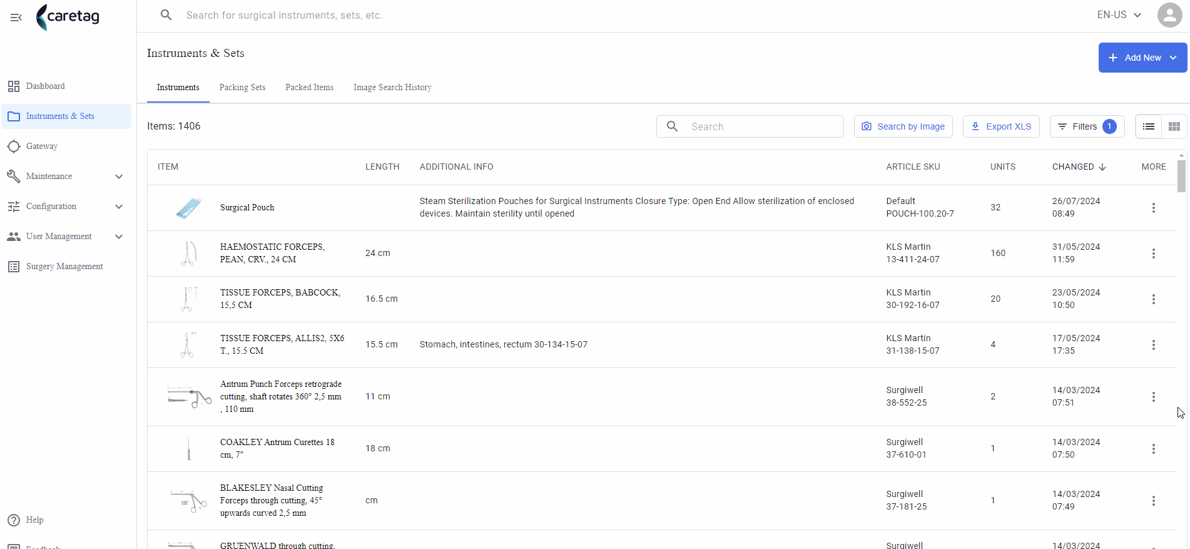Click the ARTICLE SKU column header

pyautogui.click(x=913, y=167)
